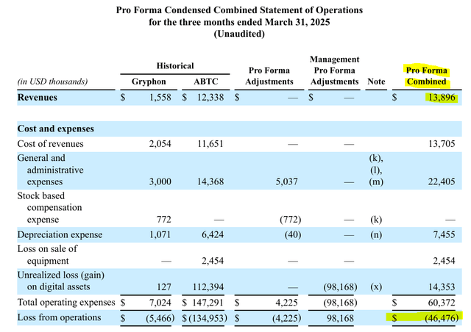Click combined G&A value 22,405
Viewport: 471px width, 332px height.
point(442,181)
